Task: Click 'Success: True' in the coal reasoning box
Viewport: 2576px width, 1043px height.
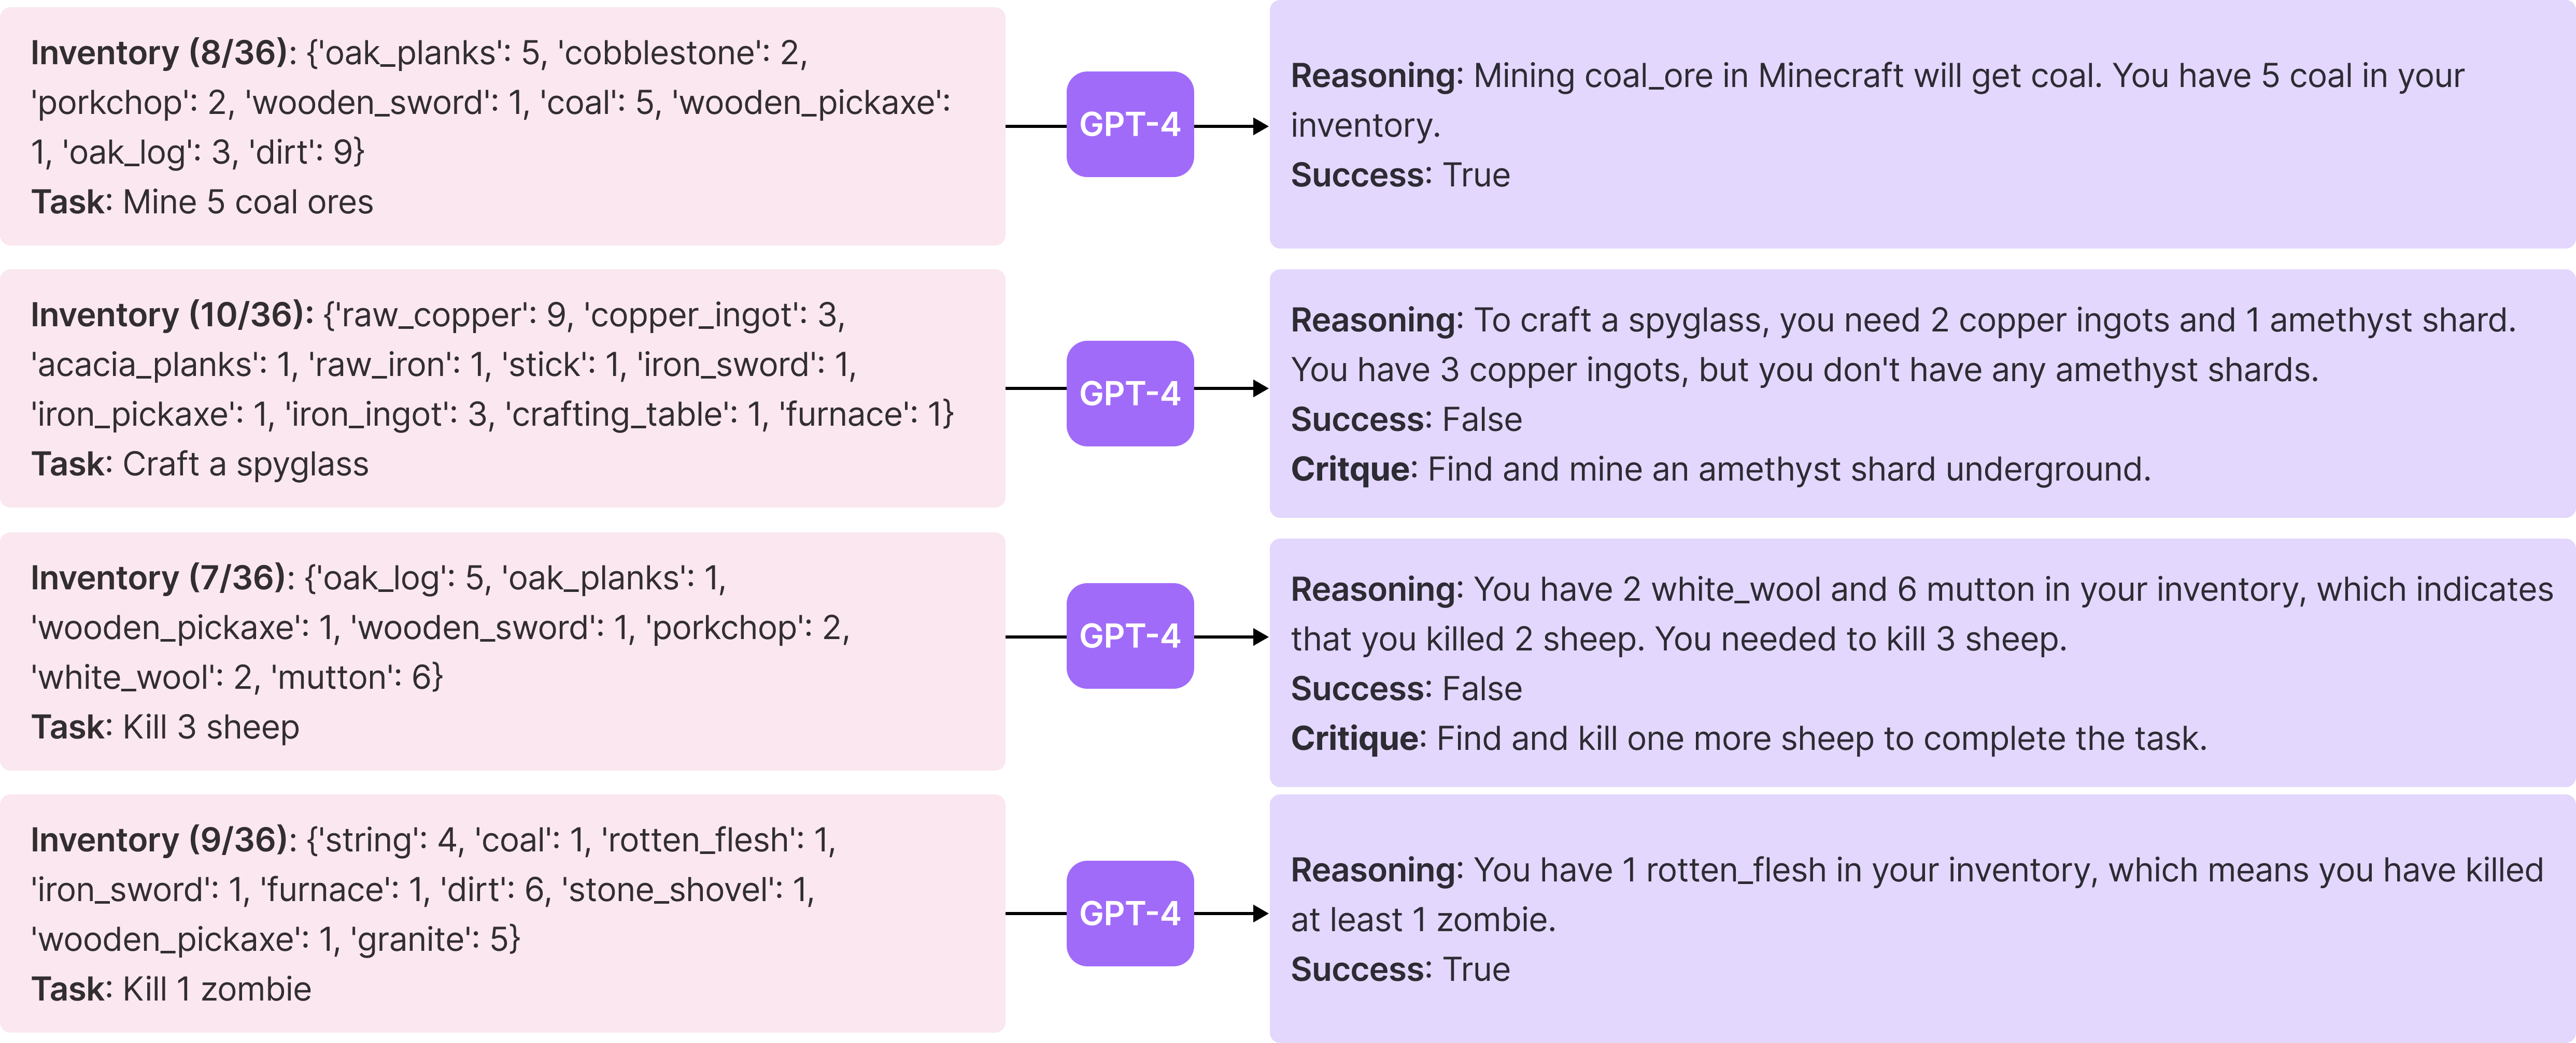Action: [x=1400, y=175]
